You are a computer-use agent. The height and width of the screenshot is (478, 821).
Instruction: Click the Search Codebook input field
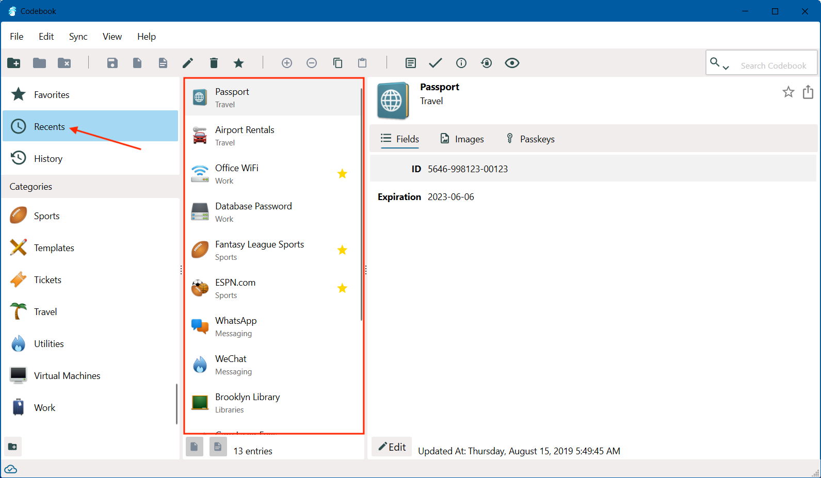[x=773, y=65]
